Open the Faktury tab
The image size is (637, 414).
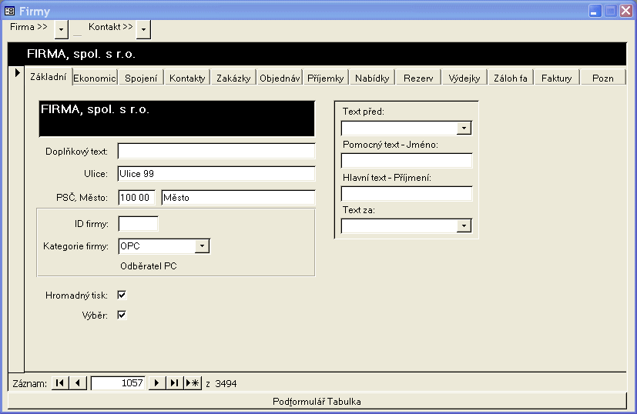tap(556, 78)
